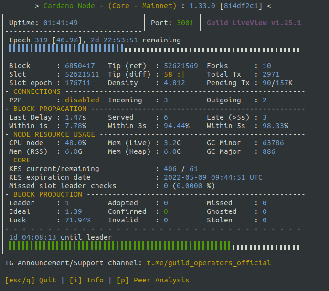Screen dimensions: 329x291
Task: Select the Served value 6
Action: pos(166,117)
